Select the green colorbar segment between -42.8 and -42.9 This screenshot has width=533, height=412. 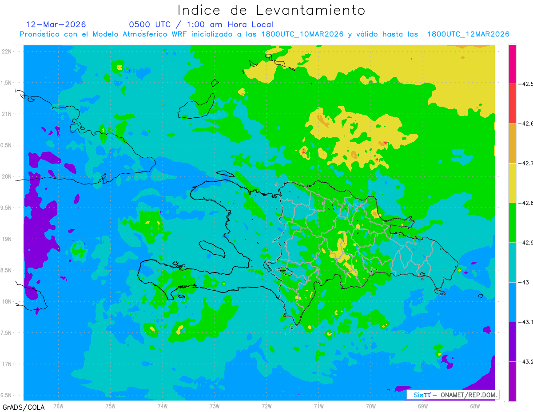coord(512,222)
